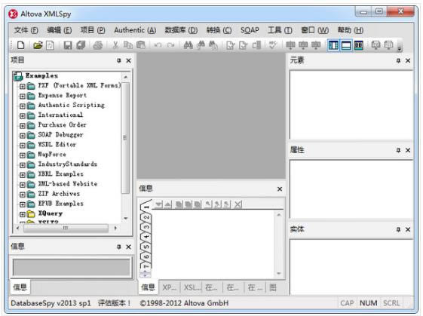Click the Undo arrow icon

[x=158, y=45]
